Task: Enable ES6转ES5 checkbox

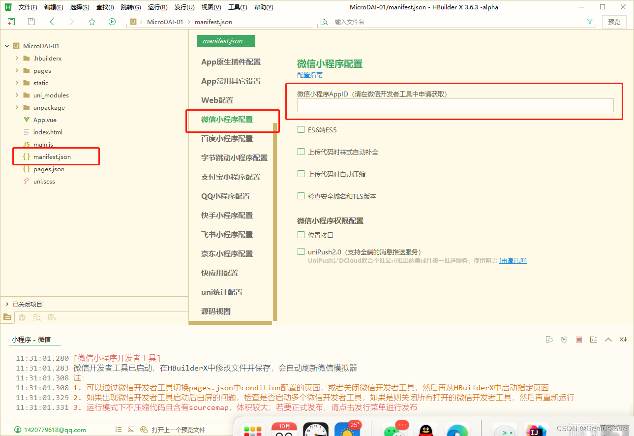Action: point(301,130)
